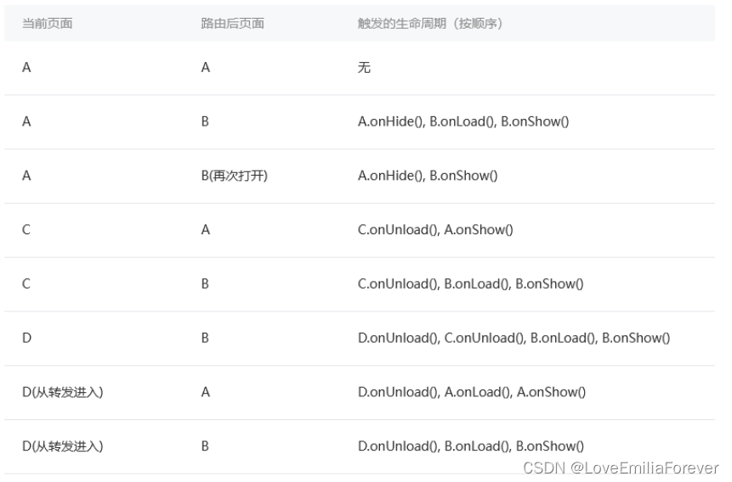Click the cell D.onUnload(), B.onLoad(), B.onShow()
The height and width of the screenshot is (482, 732).
click(471, 446)
